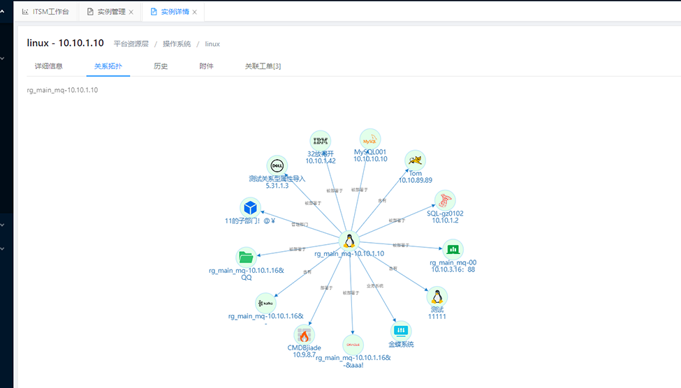Click the center rg_main_mq-10.10.1.10 label
681x388 pixels.
click(x=349, y=253)
